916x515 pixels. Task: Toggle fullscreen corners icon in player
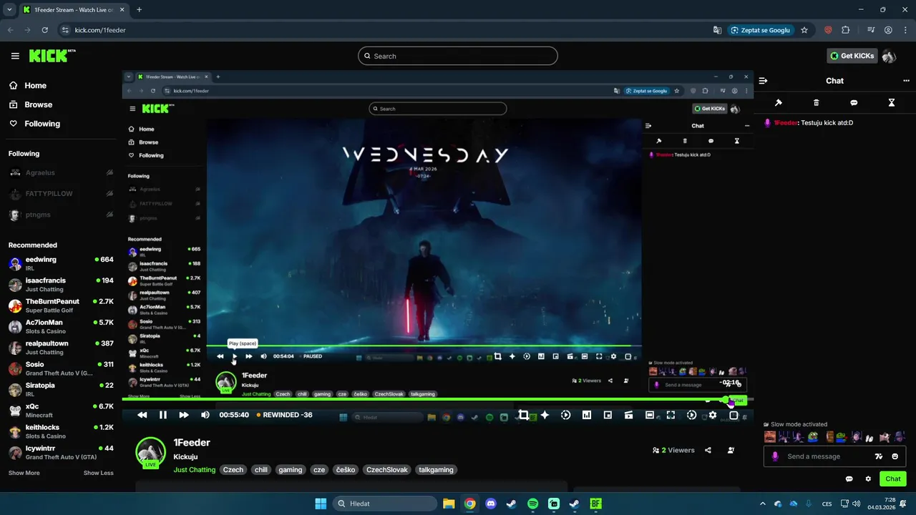click(x=671, y=415)
